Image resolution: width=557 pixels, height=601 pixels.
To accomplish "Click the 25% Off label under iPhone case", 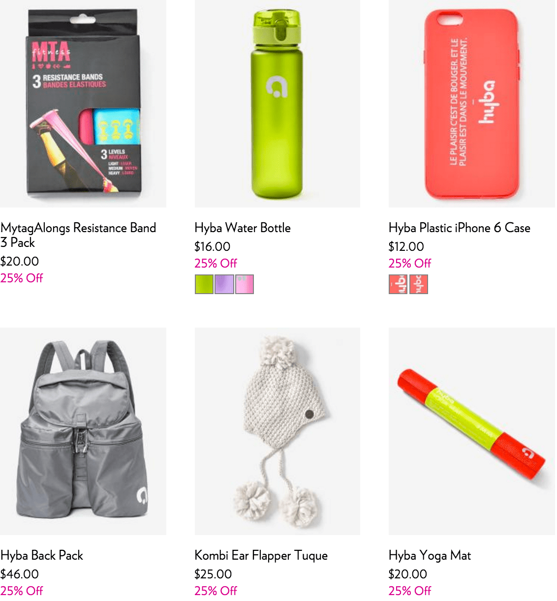I will pyautogui.click(x=410, y=263).
